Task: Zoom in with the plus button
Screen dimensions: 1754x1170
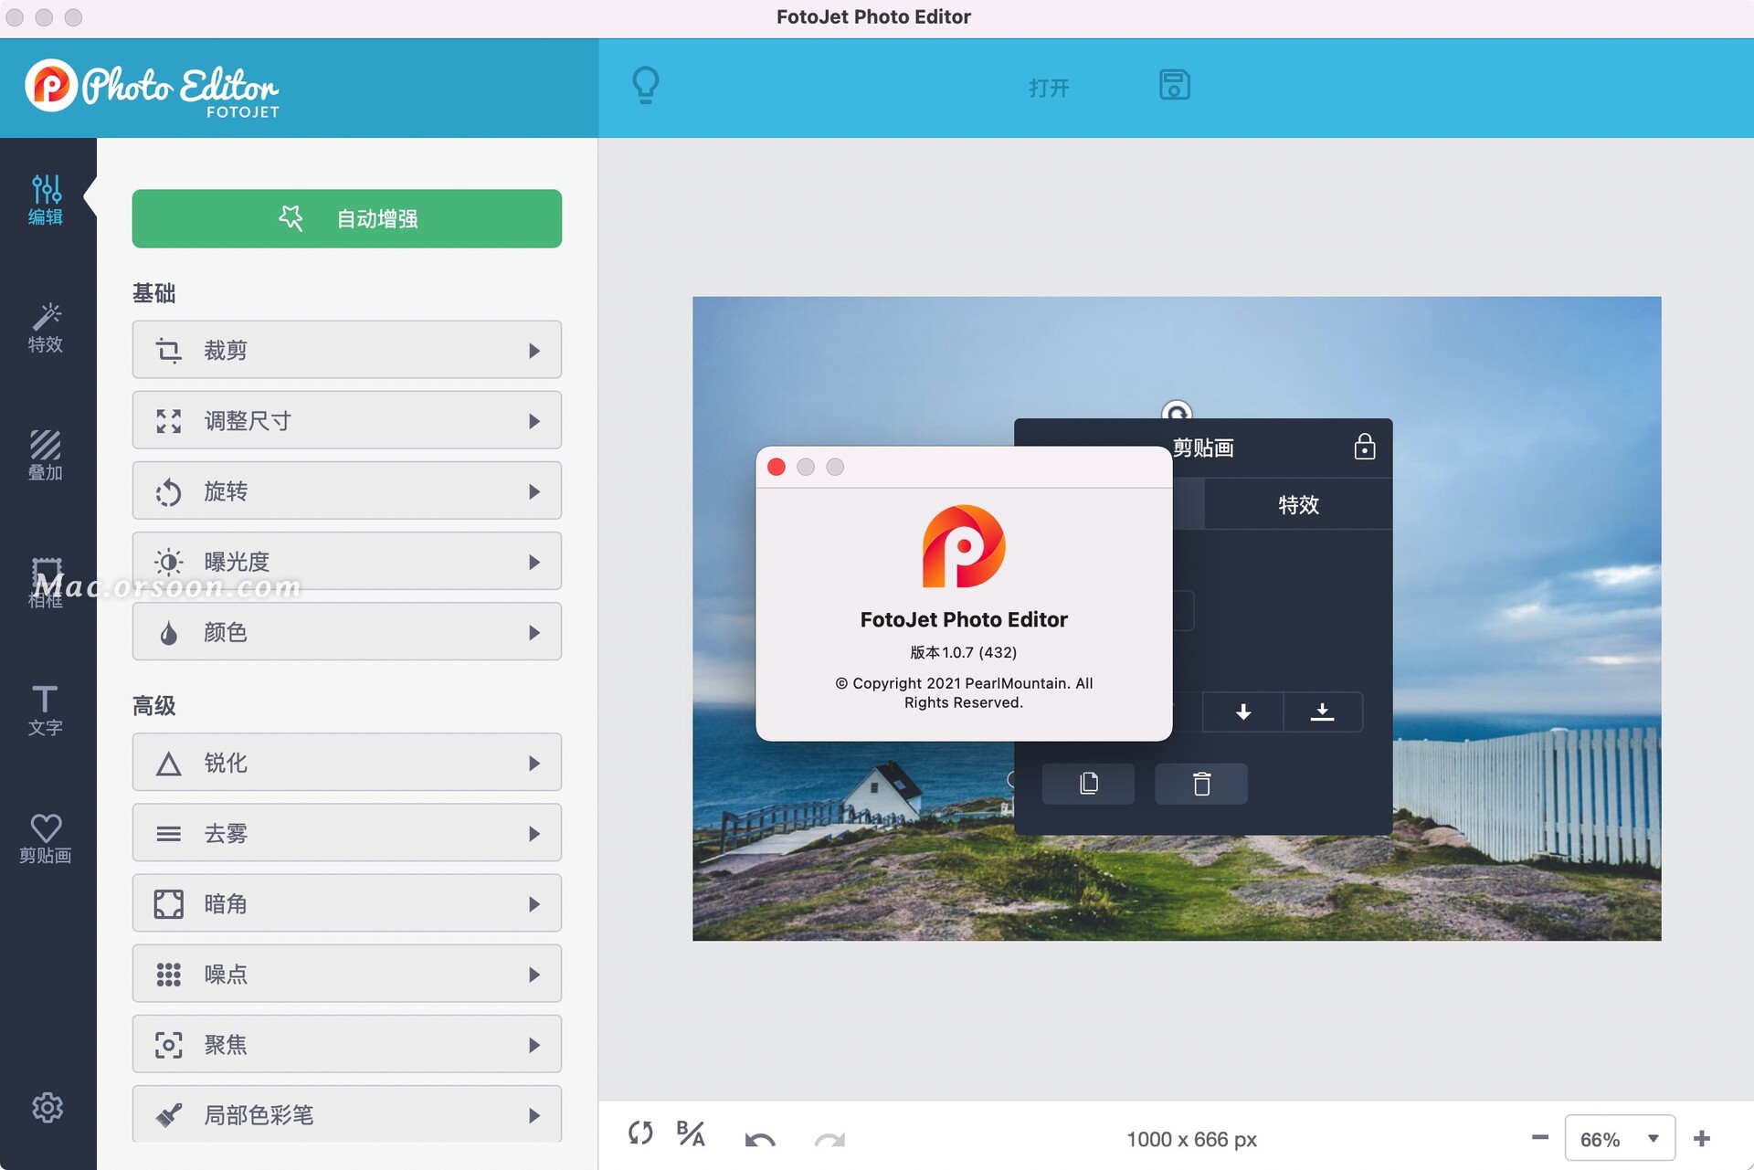Action: tap(1702, 1138)
